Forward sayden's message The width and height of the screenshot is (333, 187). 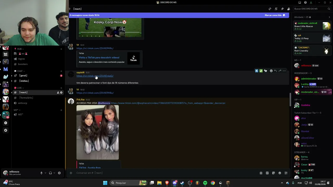click(280, 71)
